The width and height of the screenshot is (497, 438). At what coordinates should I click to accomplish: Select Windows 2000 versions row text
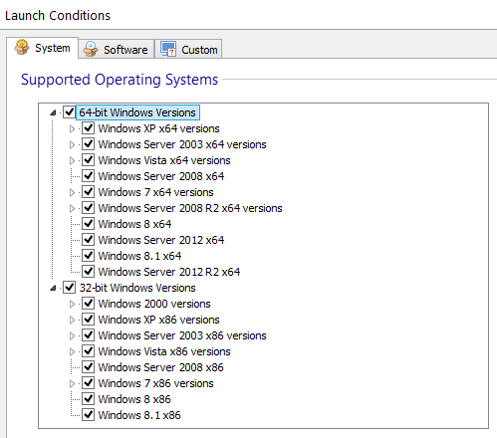(154, 304)
